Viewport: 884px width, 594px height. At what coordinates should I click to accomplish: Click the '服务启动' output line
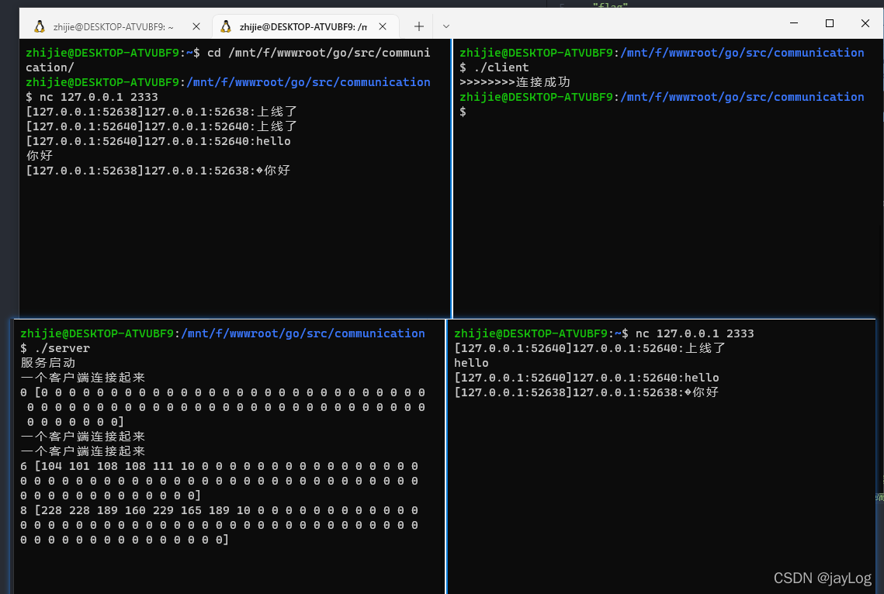click(x=48, y=363)
